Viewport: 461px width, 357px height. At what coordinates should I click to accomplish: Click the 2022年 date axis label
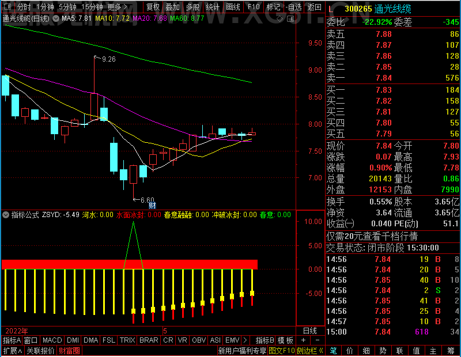click(17, 331)
